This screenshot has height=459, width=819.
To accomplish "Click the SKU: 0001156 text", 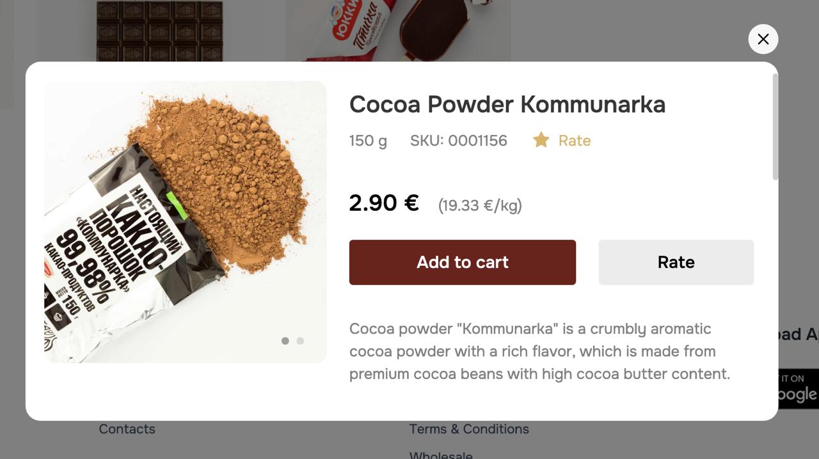I will (x=458, y=141).
